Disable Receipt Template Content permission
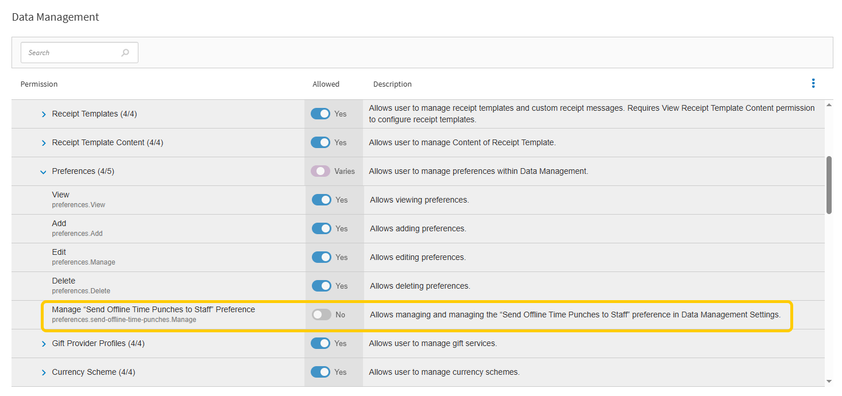Screen dimensions: 842x396 click(320, 142)
